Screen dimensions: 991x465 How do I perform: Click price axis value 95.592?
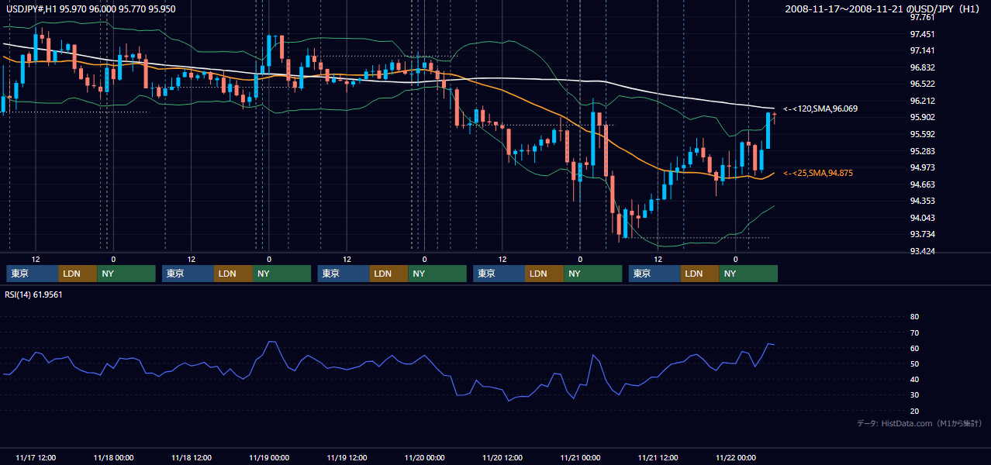(922, 135)
